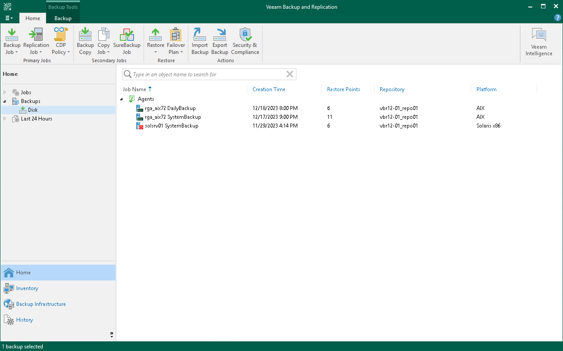The width and height of the screenshot is (563, 351).
Task: Open Veeam Intelligence
Action: click(x=539, y=41)
